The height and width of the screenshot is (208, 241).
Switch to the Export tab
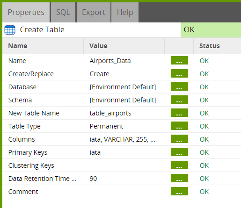(x=94, y=12)
